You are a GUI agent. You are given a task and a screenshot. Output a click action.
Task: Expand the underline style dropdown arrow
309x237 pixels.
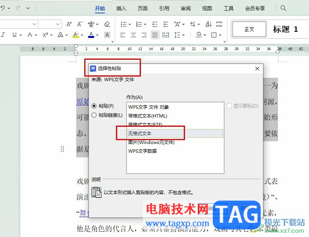pyautogui.click(x=21, y=35)
